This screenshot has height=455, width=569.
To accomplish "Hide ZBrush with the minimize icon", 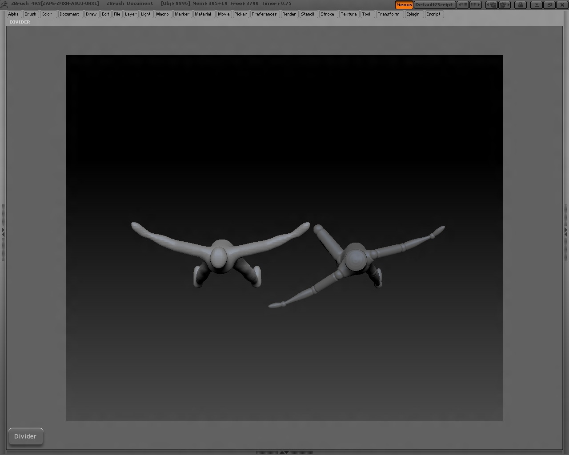I will pyautogui.click(x=537, y=5).
